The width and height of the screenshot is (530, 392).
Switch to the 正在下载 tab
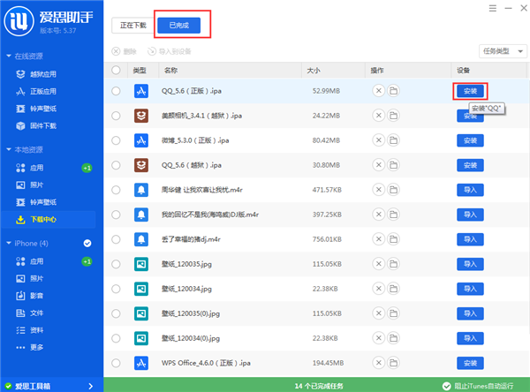pos(133,26)
